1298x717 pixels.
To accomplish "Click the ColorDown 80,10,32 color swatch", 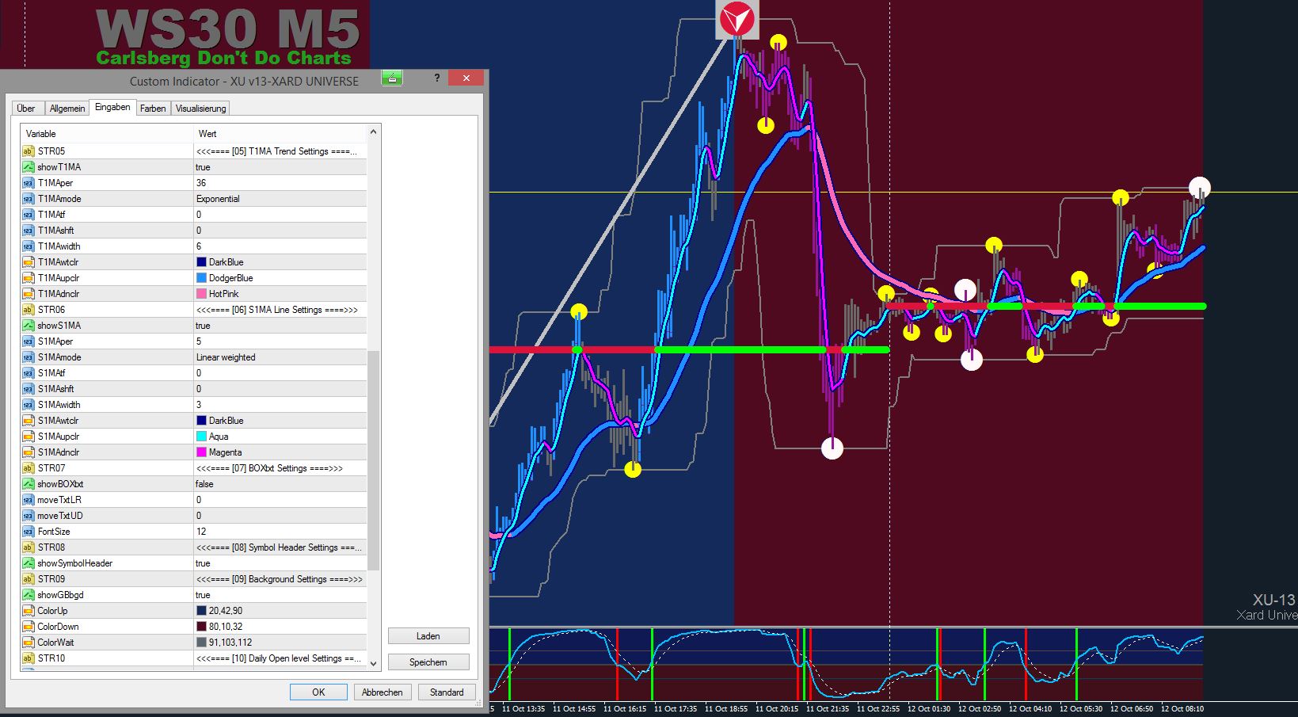I will tap(201, 627).
